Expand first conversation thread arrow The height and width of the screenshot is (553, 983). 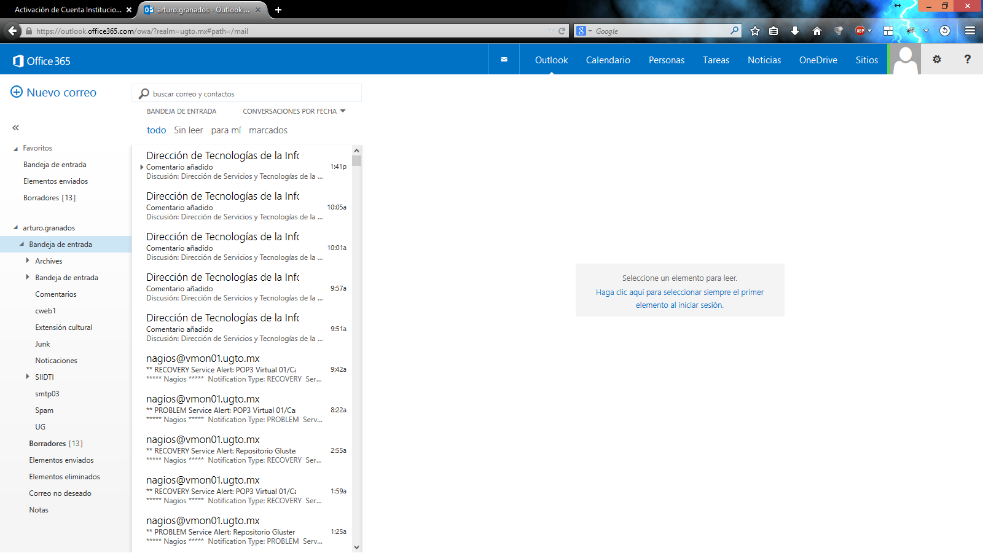(x=142, y=167)
